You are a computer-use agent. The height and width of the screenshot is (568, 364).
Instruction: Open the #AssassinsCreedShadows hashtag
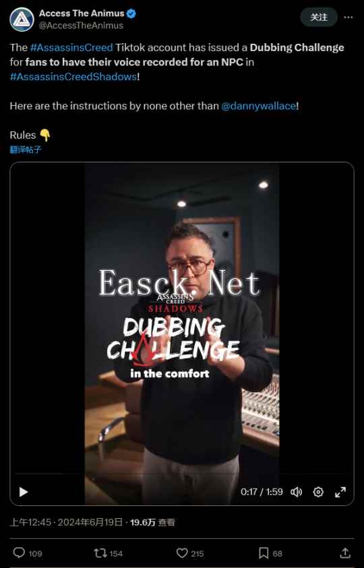pos(73,77)
